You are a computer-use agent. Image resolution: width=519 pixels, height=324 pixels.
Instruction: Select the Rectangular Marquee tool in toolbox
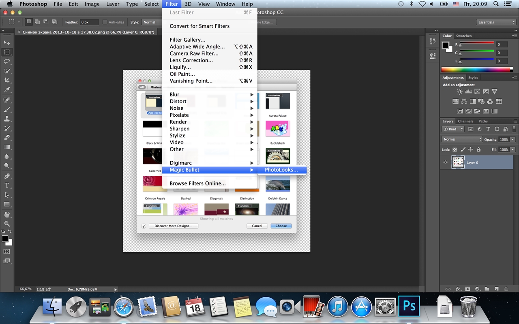pos(7,52)
